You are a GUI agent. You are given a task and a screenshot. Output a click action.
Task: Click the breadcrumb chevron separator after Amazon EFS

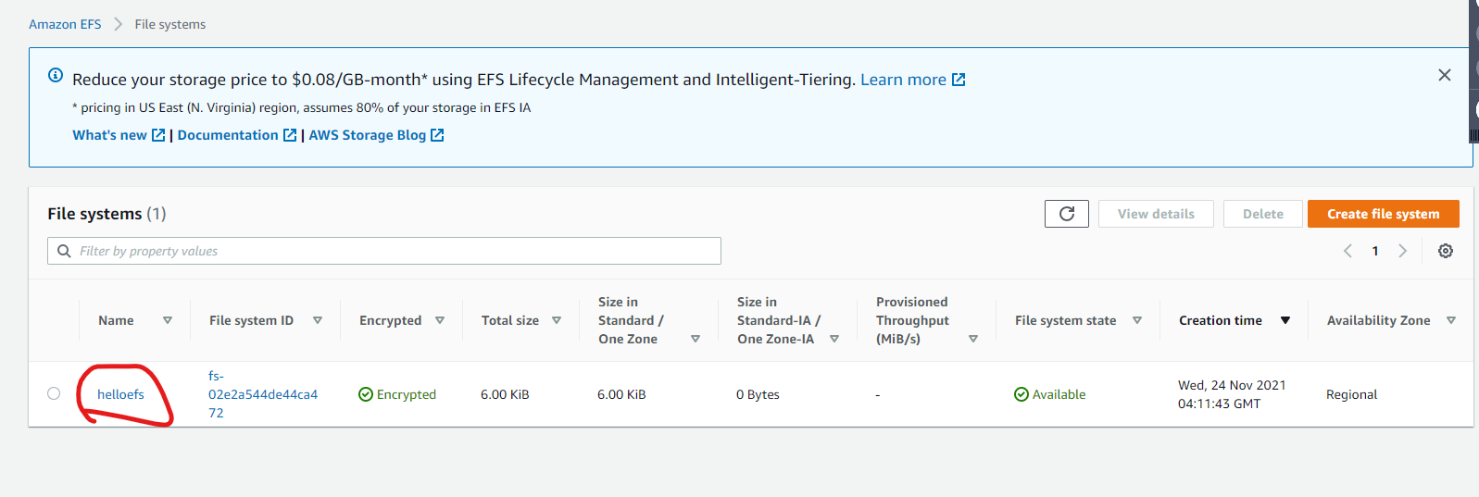click(x=118, y=24)
